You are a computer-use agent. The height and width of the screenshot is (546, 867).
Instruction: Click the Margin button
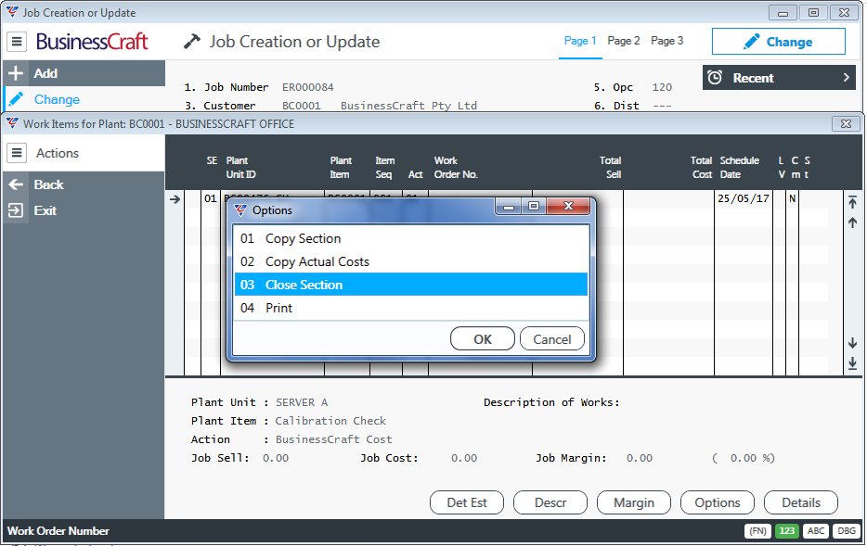634,502
